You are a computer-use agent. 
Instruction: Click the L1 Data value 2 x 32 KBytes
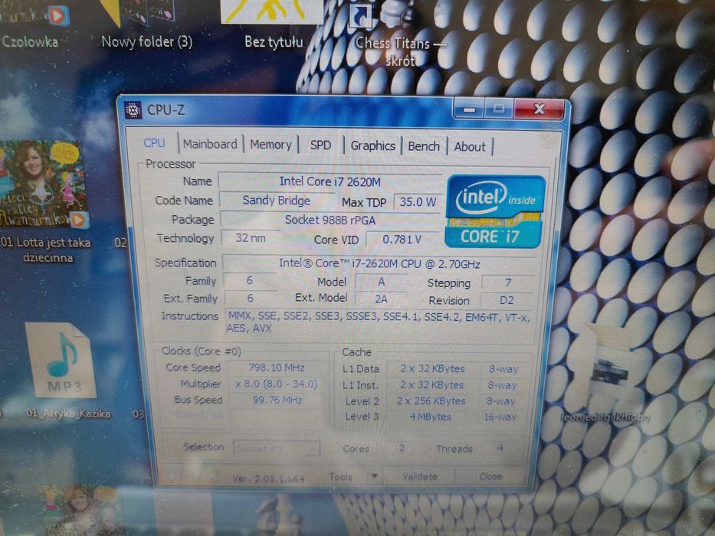(x=432, y=369)
